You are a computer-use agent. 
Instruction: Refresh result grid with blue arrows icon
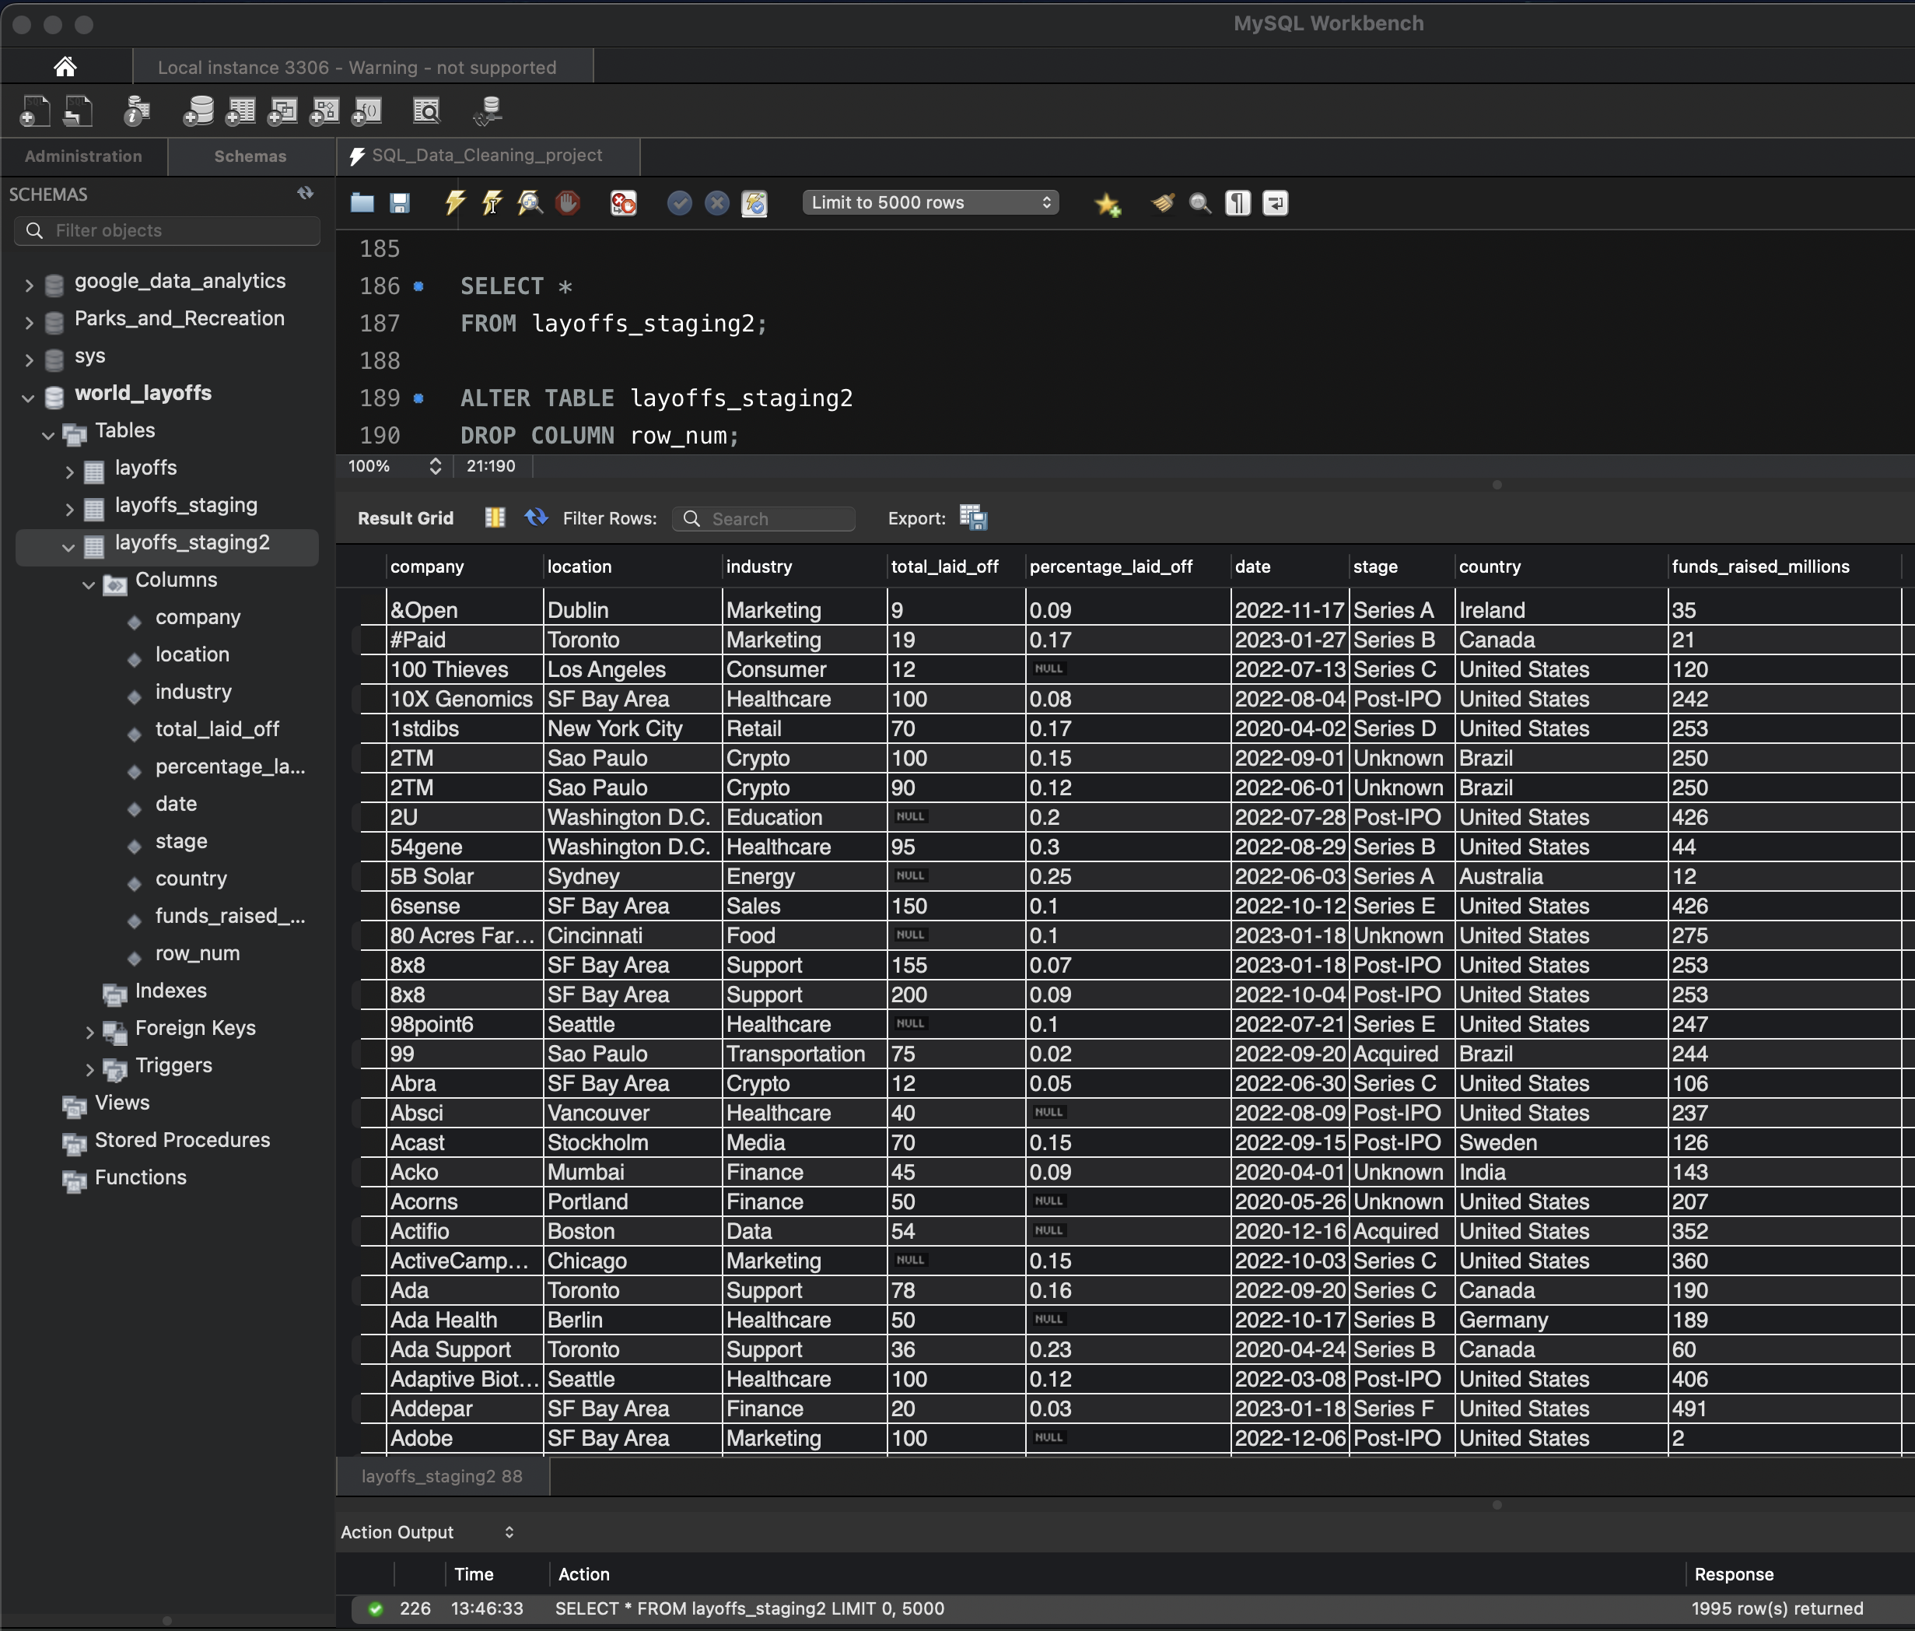tap(536, 517)
